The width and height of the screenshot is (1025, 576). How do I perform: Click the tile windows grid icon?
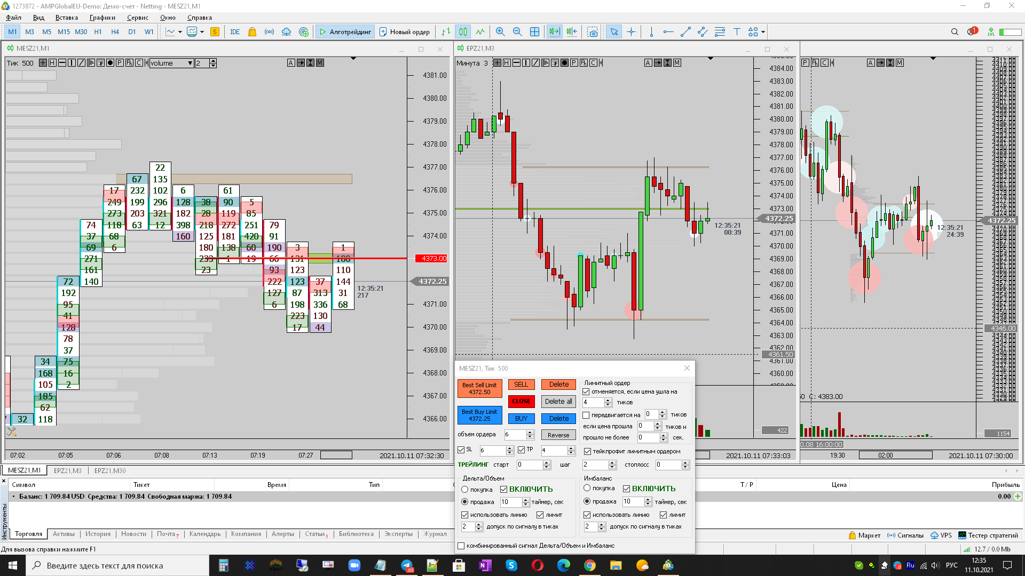click(534, 32)
